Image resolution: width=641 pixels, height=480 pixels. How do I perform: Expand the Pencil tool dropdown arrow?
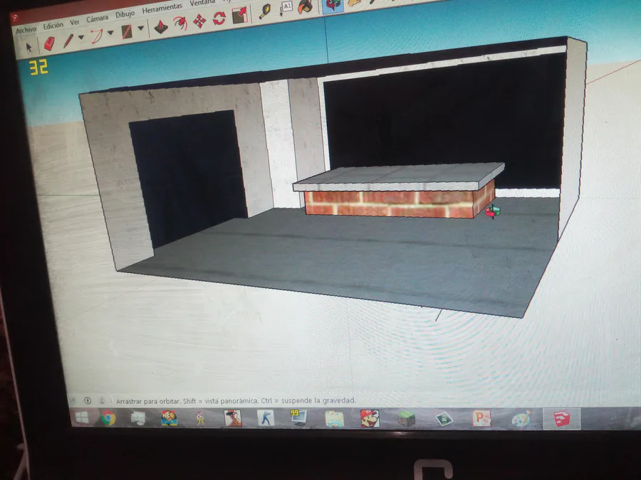tap(81, 38)
